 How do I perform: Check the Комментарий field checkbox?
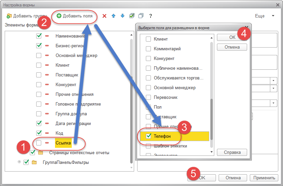pos(148,49)
